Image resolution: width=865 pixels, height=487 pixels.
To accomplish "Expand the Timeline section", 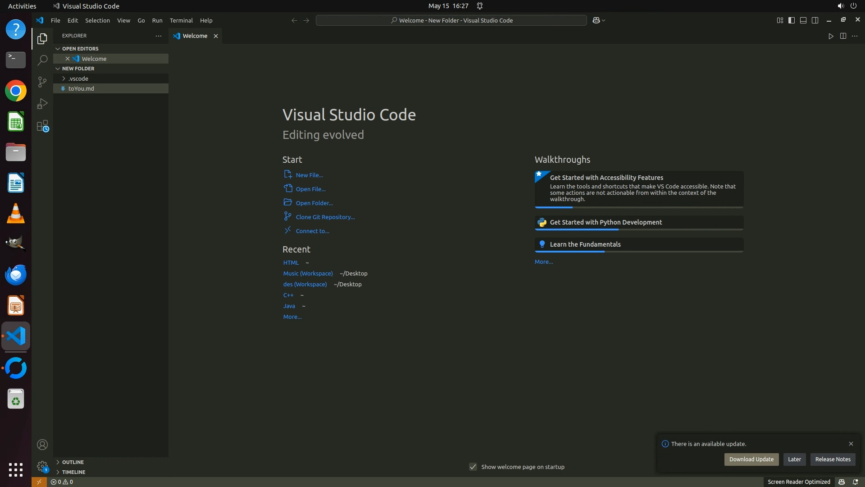I will pyautogui.click(x=73, y=472).
